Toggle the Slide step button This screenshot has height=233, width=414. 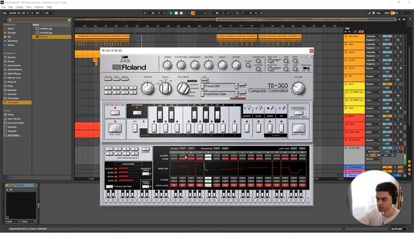258,128
